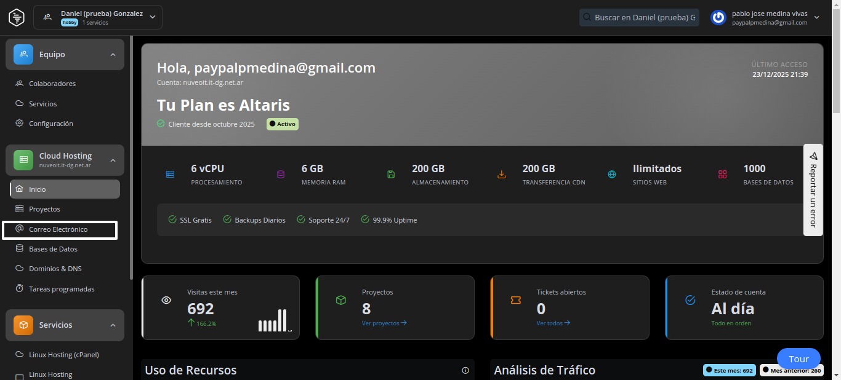841x380 pixels.
Task: Collapse the Equipo sidebar section
Action: (113, 55)
